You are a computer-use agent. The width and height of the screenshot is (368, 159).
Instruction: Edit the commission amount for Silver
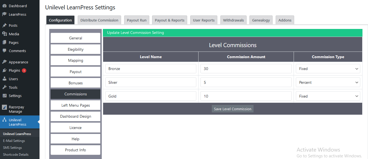click(x=246, y=82)
